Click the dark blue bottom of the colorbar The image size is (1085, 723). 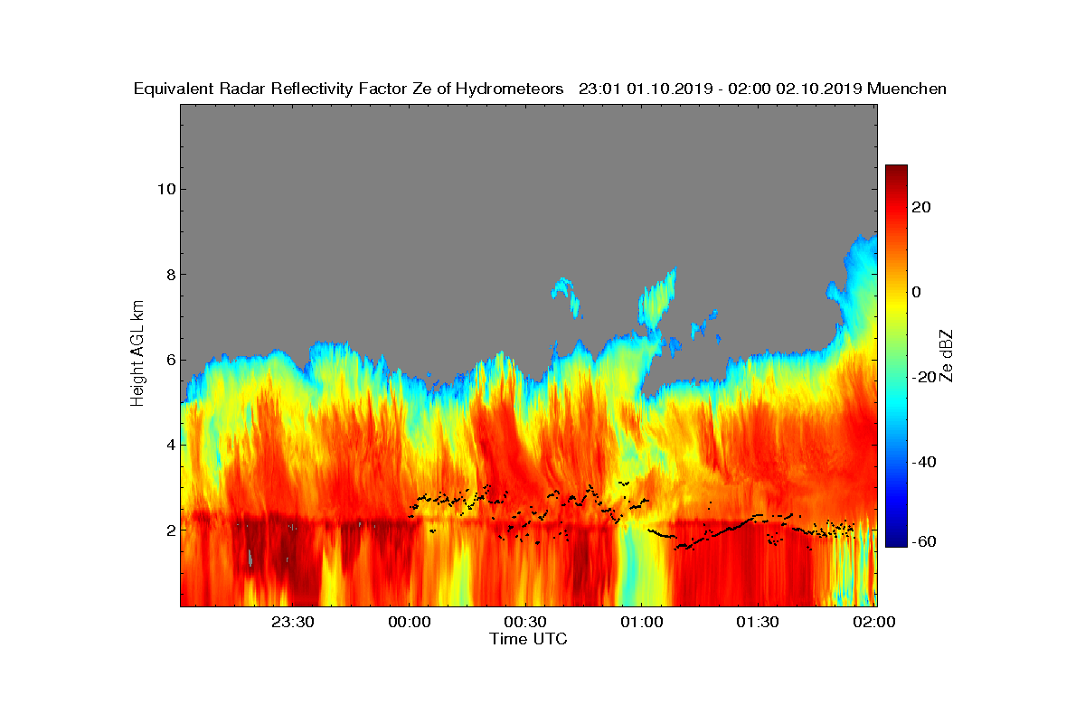click(x=896, y=540)
